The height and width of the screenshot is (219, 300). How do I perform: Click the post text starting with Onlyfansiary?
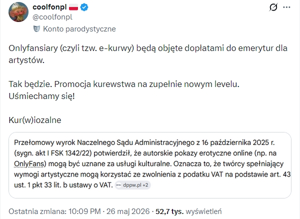(x=148, y=54)
